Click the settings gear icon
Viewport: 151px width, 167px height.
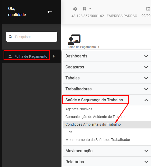coord(75,9)
